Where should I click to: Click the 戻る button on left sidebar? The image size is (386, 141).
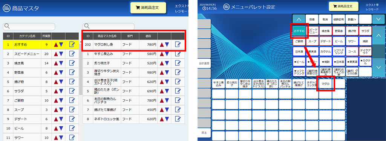[204, 133]
